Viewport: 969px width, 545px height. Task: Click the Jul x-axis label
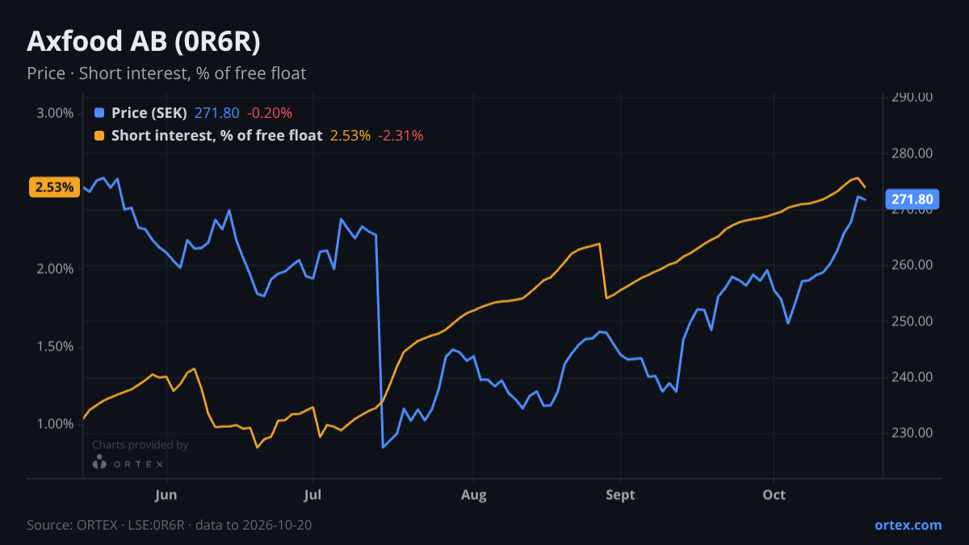pos(313,495)
